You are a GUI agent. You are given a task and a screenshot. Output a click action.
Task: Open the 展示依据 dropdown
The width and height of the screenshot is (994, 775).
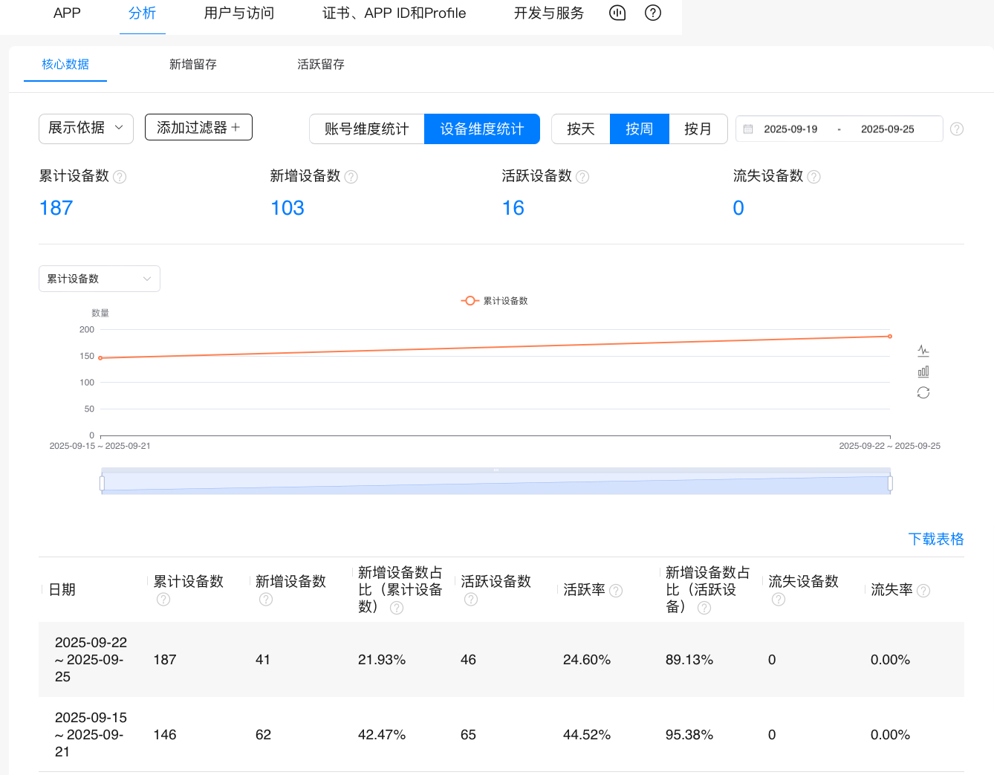pos(85,128)
